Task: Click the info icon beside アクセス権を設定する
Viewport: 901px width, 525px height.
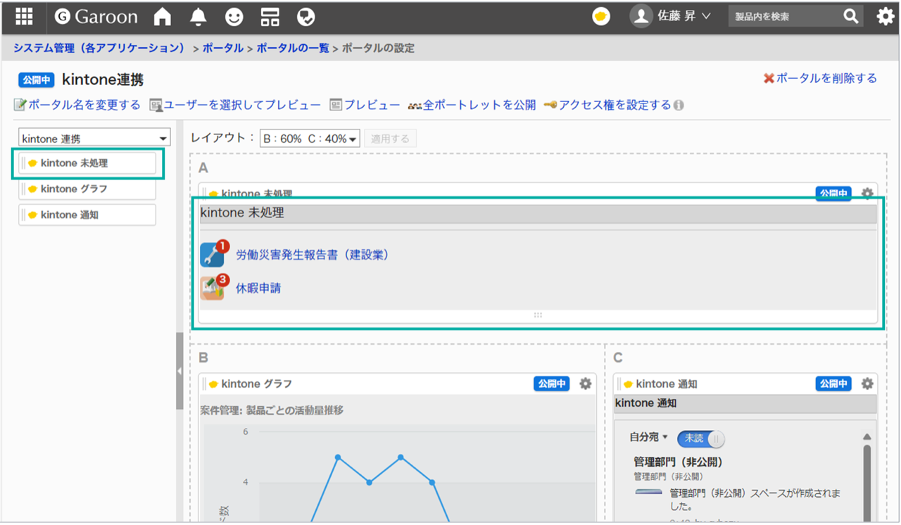Action: click(679, 106)
